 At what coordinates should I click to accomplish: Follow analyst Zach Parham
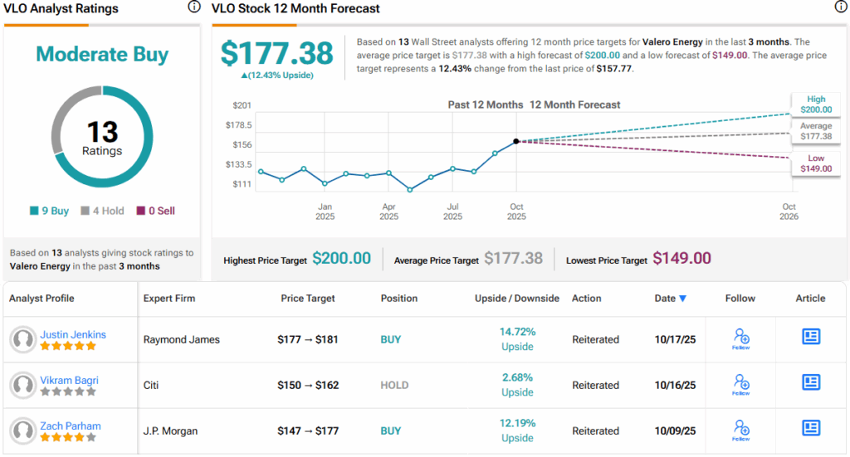click(741, 428)
